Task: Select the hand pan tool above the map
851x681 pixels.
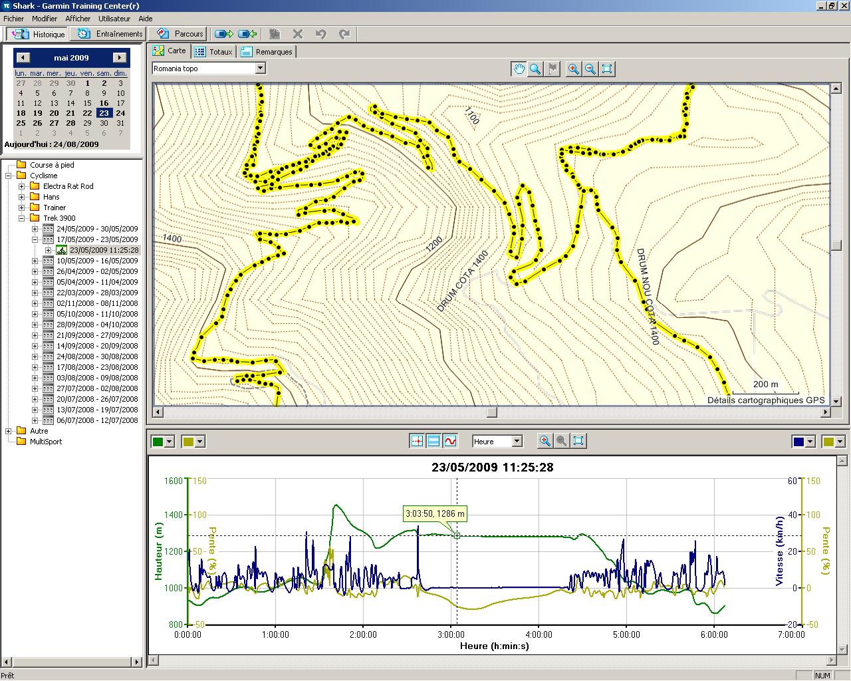Action: click(519, 68)
